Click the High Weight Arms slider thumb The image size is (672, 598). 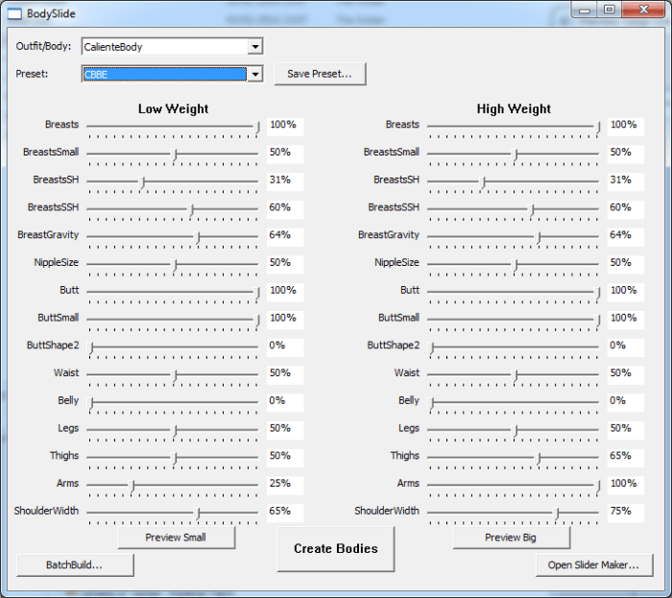pos(598,486)
